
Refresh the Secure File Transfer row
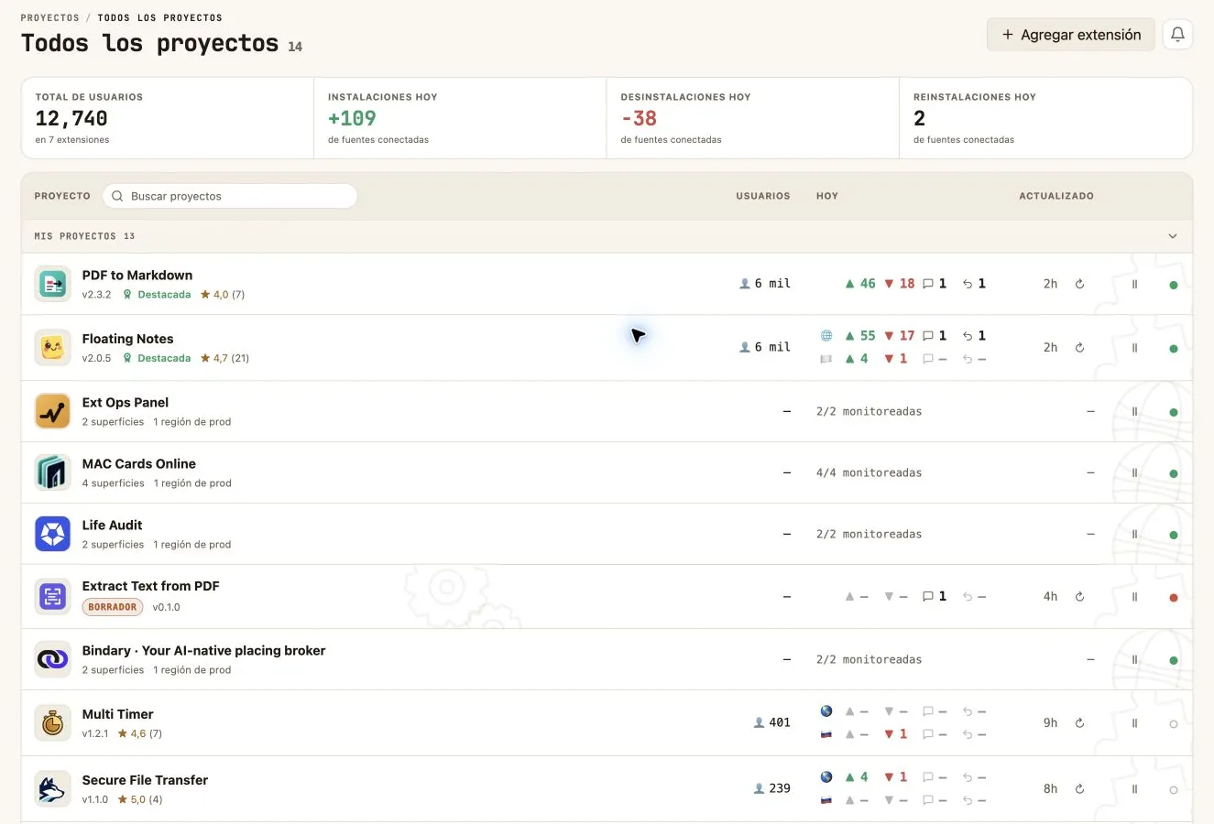[x=1079, y=789]
